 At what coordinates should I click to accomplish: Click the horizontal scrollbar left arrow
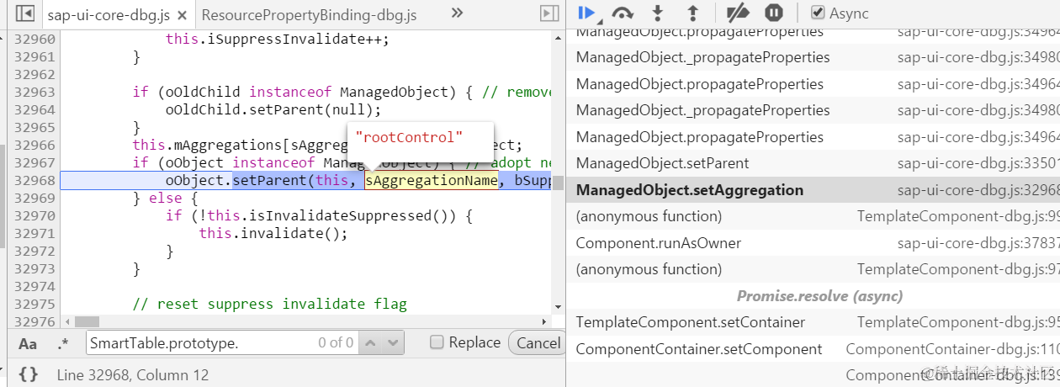(66, 321)
